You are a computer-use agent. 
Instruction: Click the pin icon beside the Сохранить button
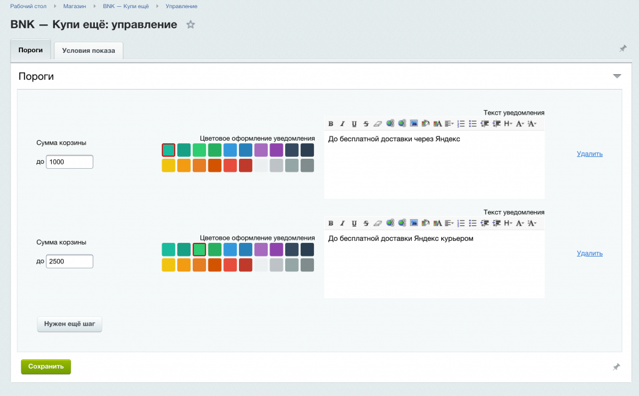(616, 367)
